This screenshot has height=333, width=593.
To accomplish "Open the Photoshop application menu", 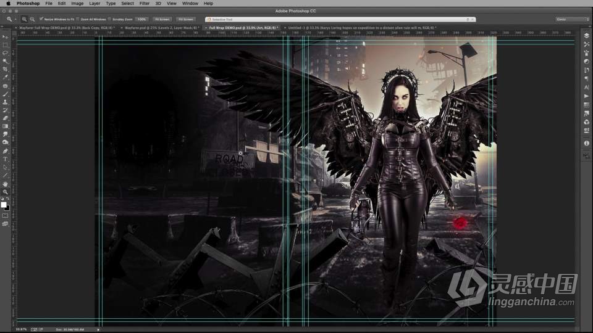I will coord(28,4).
